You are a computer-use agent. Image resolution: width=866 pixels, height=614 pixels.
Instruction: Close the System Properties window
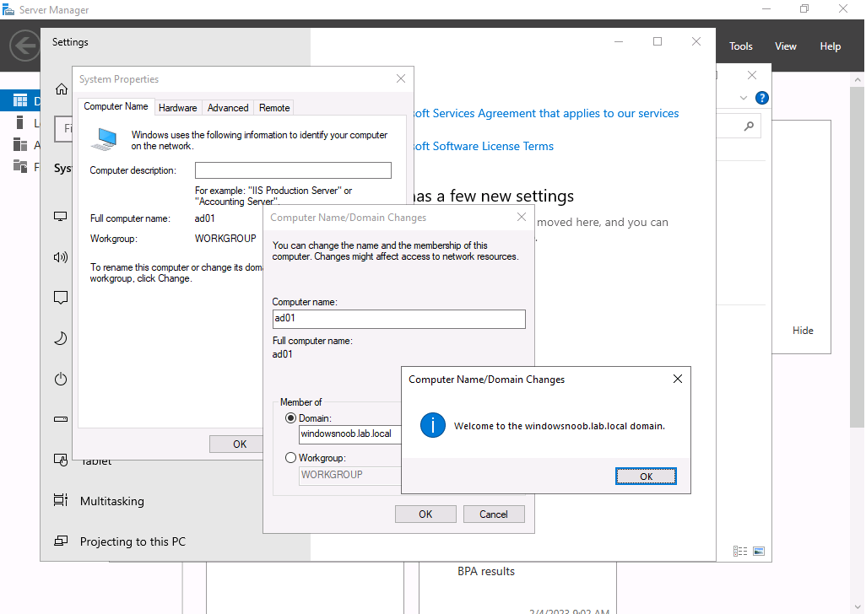point(401,79)
